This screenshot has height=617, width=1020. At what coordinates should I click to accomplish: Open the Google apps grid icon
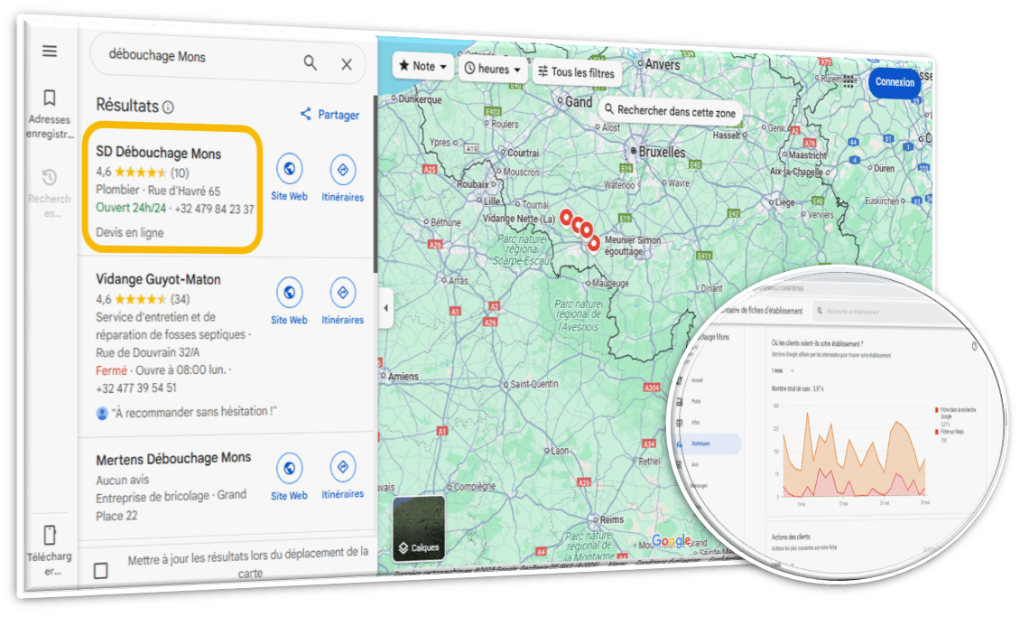point(848,82)
